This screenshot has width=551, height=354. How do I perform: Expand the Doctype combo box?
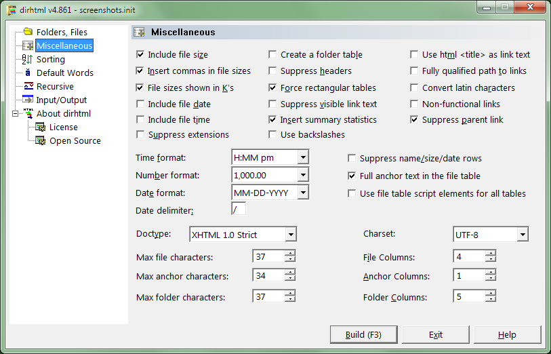click(291, 235)
